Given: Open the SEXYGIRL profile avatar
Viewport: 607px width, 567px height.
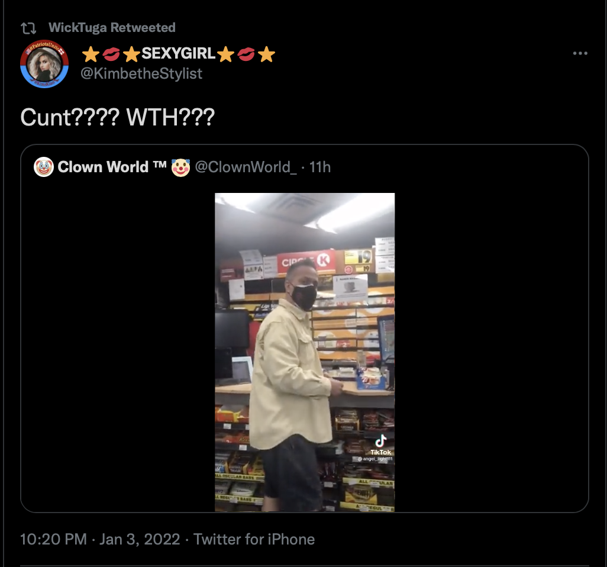Looking at the screenshot, I should pos(44,64).
